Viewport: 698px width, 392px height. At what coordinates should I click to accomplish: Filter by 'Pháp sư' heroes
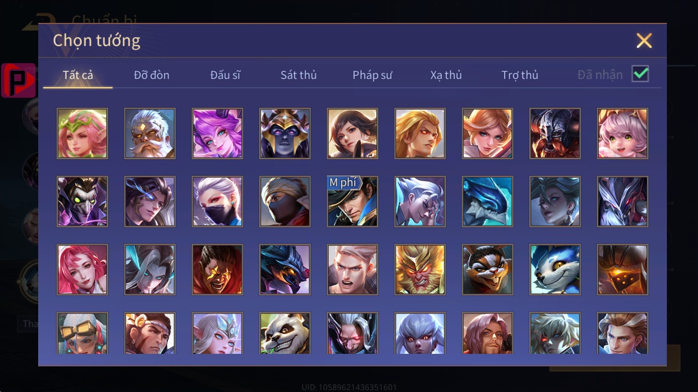[x=372, y=75]
